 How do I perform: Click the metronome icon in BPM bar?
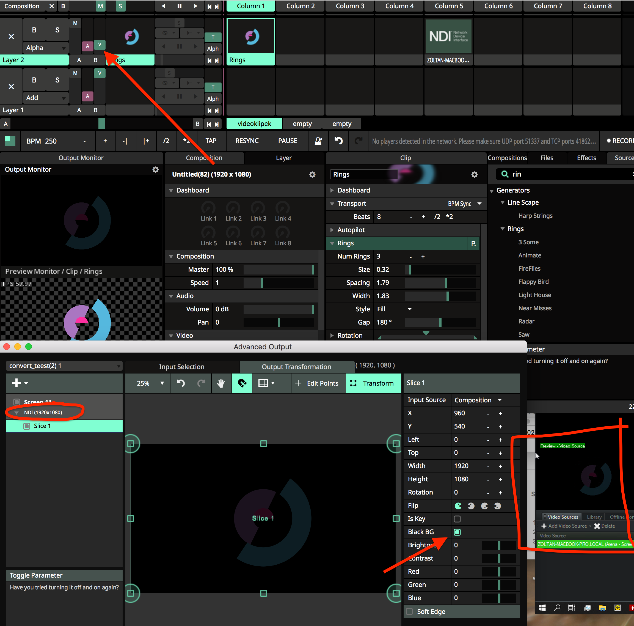(x=318, y=141)
